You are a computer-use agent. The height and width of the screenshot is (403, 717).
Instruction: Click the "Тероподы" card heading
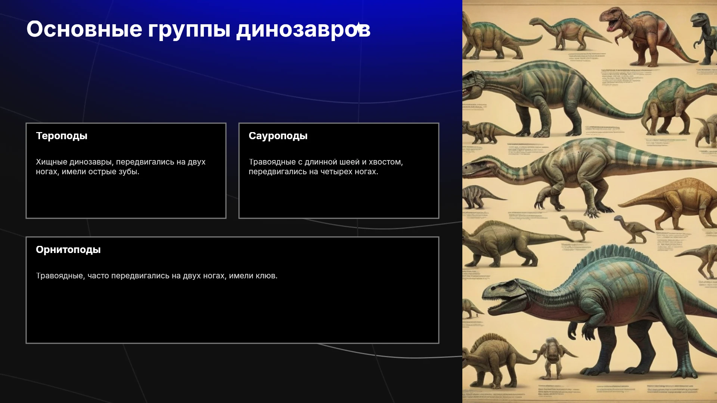62,136
